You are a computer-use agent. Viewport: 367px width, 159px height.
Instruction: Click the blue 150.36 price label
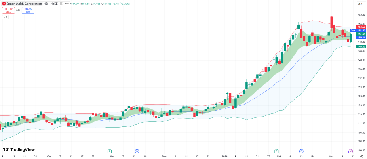coord(361,38)
